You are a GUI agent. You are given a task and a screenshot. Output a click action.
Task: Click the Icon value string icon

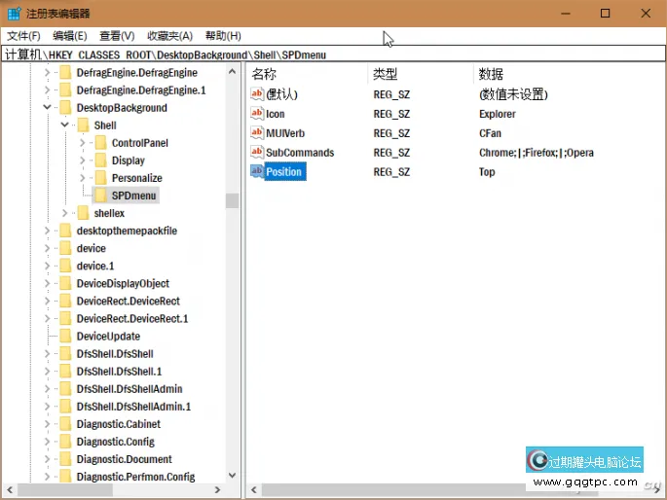(x=257, y=114)
